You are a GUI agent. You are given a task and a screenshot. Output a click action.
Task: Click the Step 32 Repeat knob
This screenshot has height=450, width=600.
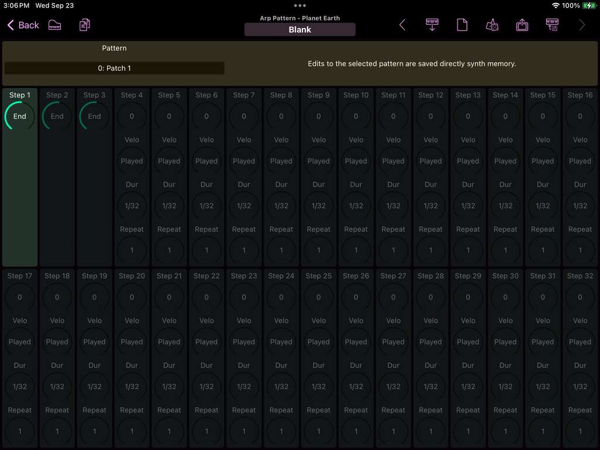coord(580,431)
